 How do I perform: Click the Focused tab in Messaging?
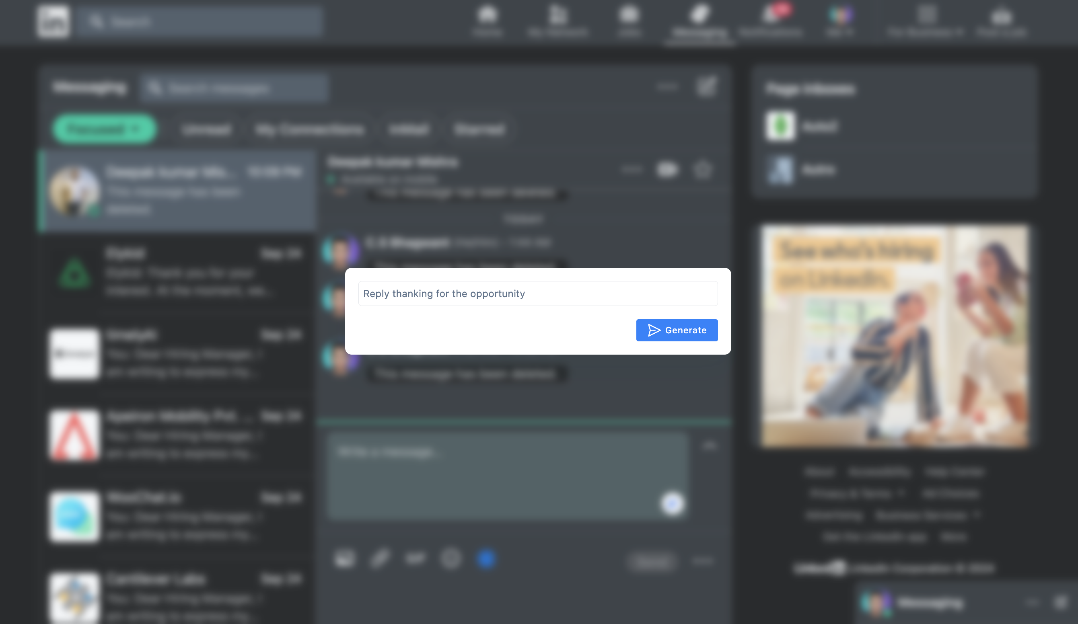pos(104,129)
